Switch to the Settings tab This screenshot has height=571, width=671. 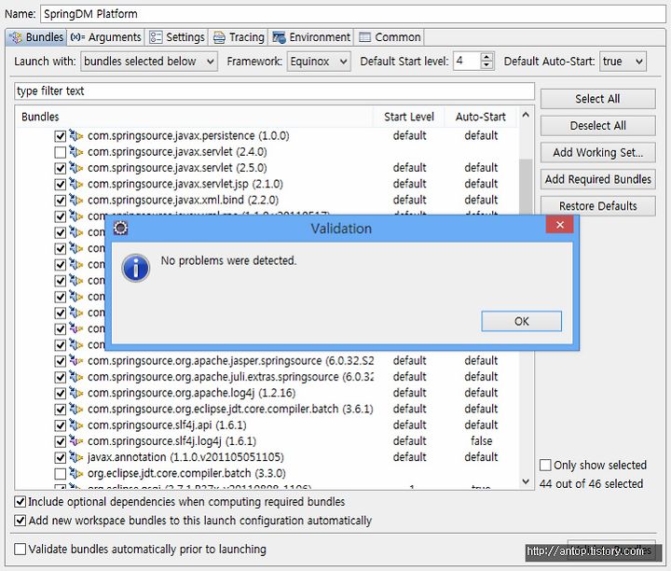point(177,37)
